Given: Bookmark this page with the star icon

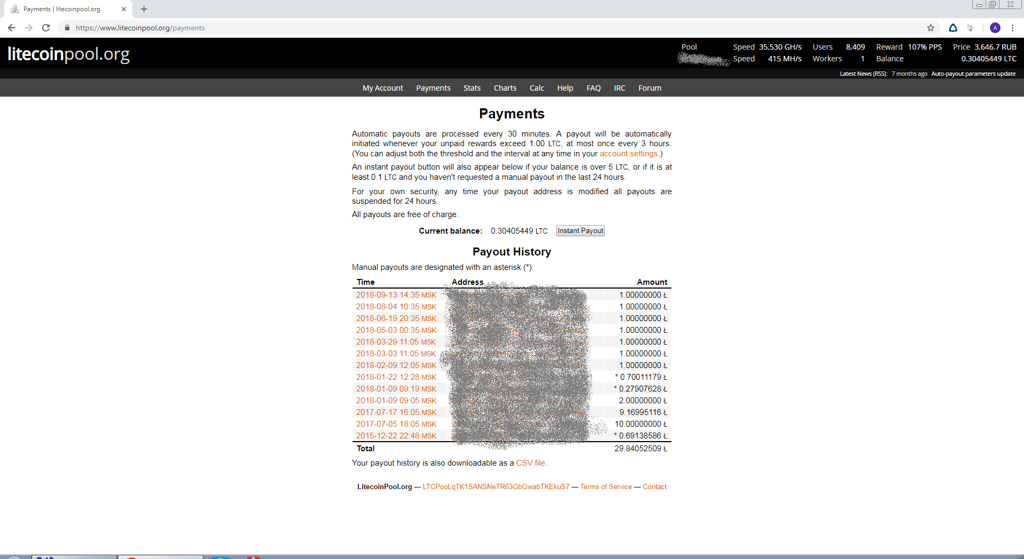Looking at the screenshot, I should coord(931,28).
